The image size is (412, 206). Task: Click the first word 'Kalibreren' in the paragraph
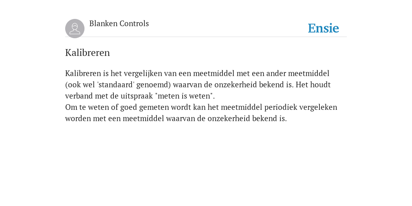[83, 73]
